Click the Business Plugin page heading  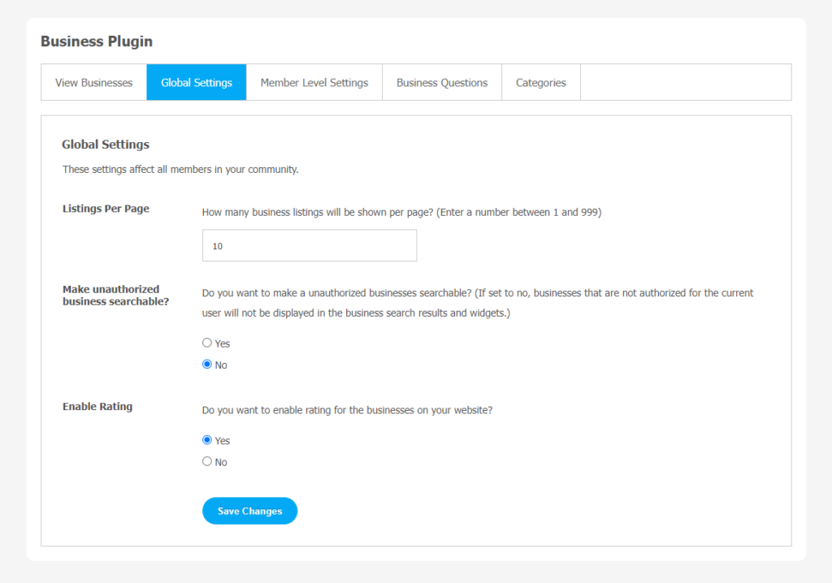(x=97, y=41)
